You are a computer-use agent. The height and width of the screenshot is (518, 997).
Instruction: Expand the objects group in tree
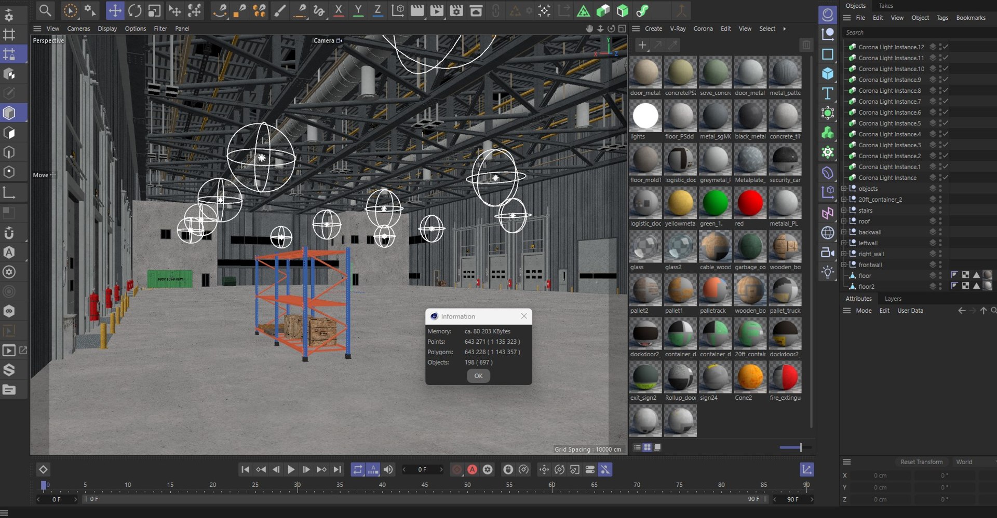tap(844, 189)
